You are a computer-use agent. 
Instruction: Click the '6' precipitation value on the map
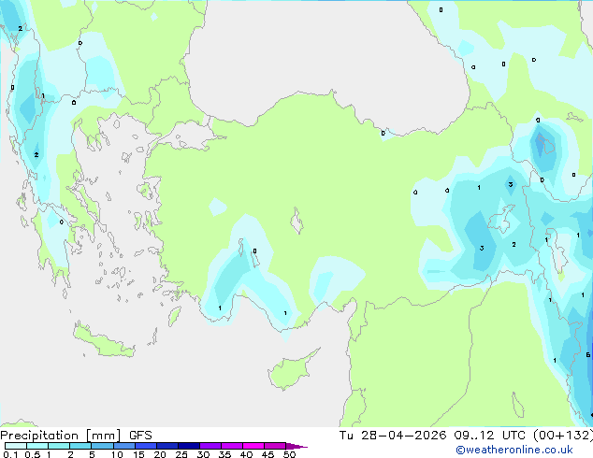(587, 355)
